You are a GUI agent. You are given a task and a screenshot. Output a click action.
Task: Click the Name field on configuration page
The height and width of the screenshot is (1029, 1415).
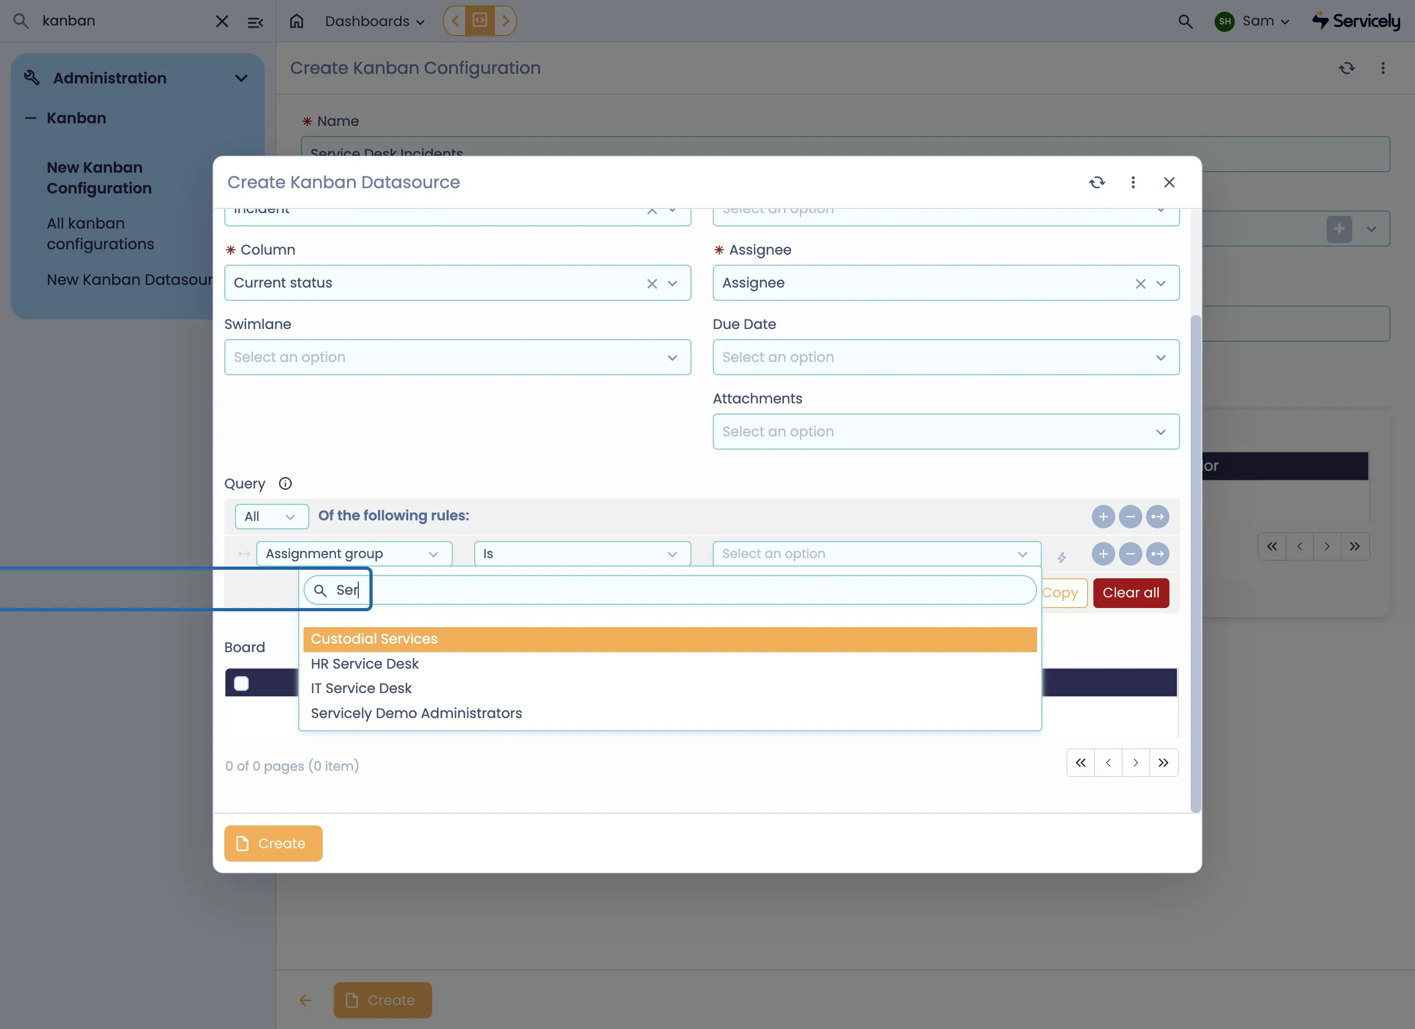tap(845, 154)
